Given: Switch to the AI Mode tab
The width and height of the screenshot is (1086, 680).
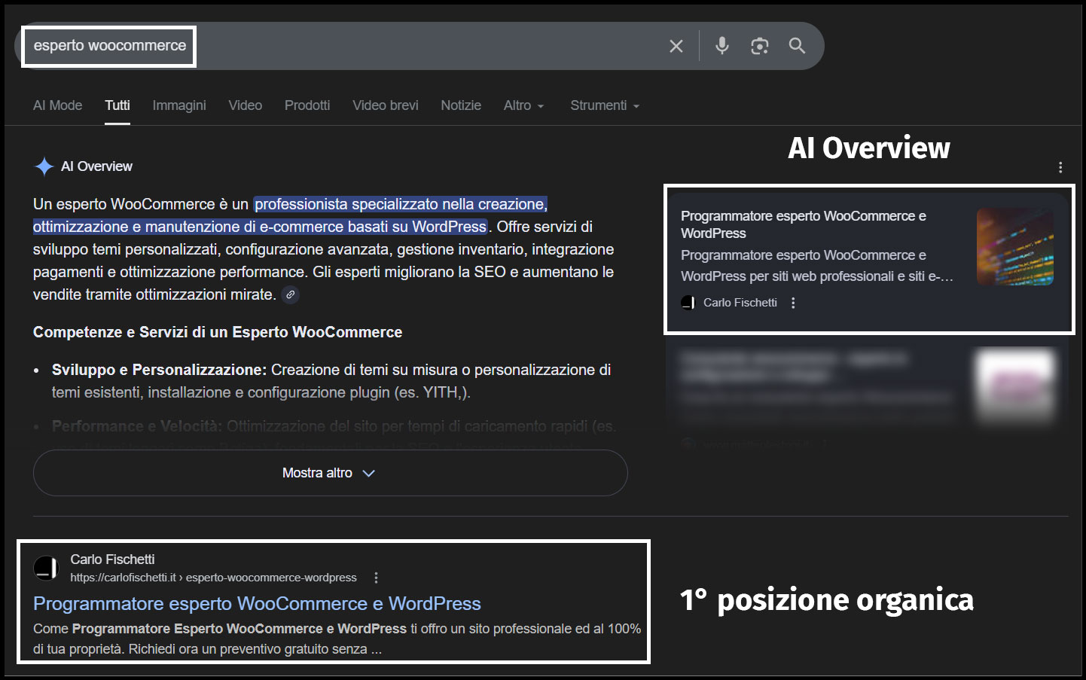Looking at the screenshot, I should (57, 105).
